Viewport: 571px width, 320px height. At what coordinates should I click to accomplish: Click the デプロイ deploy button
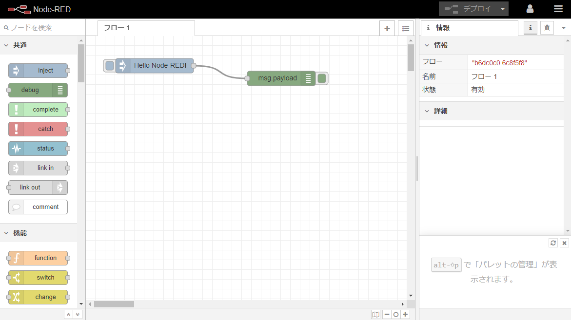tap(468, 9)
